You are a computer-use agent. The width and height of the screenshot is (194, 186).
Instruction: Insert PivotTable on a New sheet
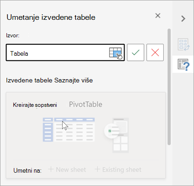(67, 169)
